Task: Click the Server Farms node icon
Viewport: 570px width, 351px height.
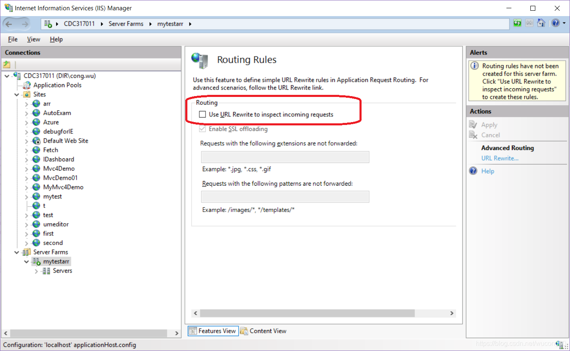Action: [x=26, y=252]
